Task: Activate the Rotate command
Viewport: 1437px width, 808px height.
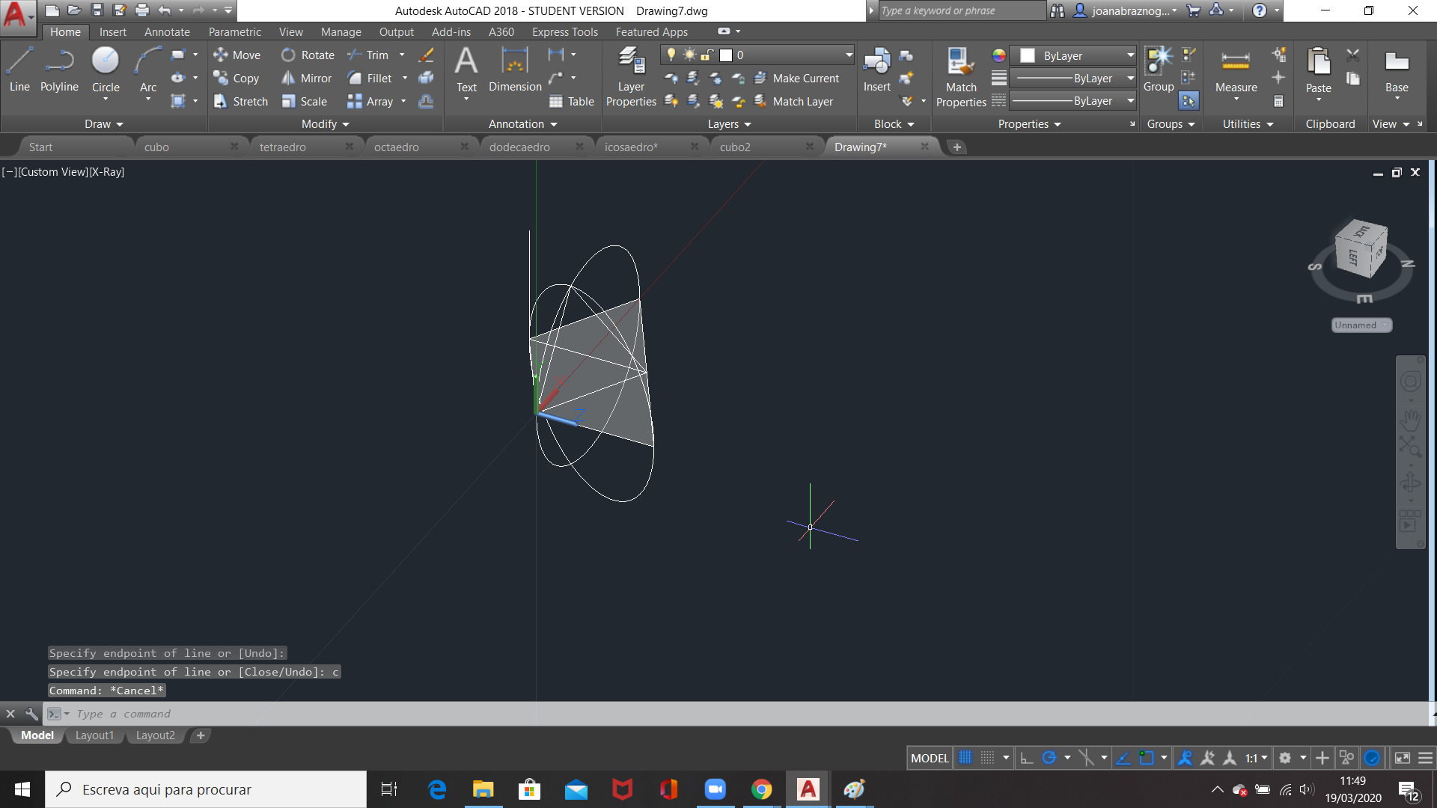Action: (x=308, y=55)
